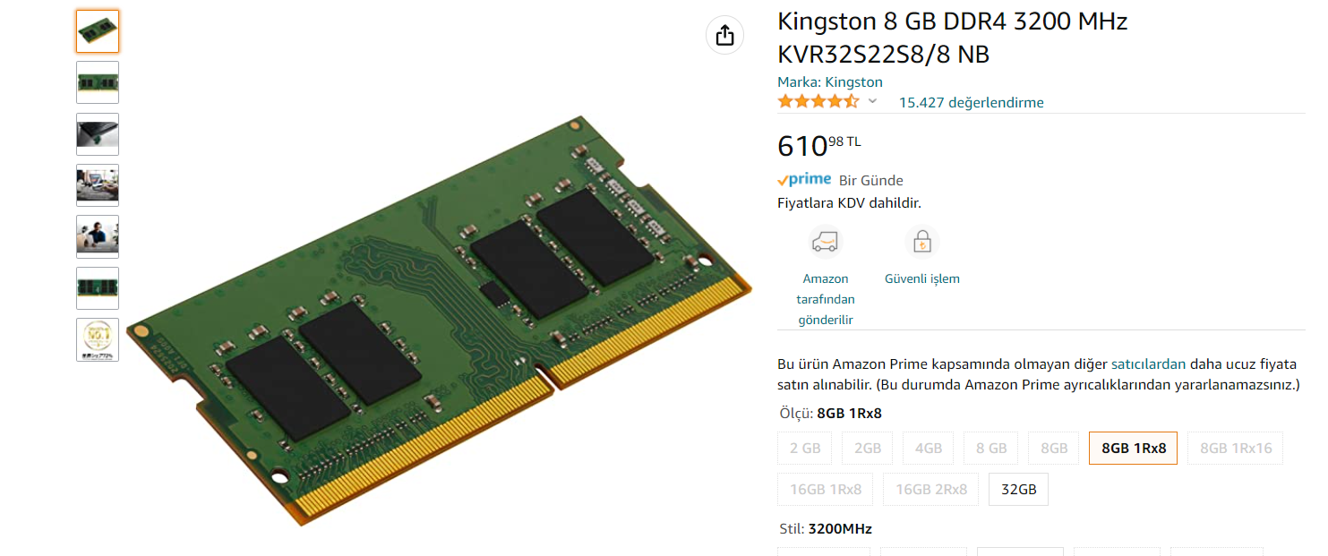Click the Prime logo badge
Image resolution: width=1328 pixels, height=556 pixels.
[804, 180]
